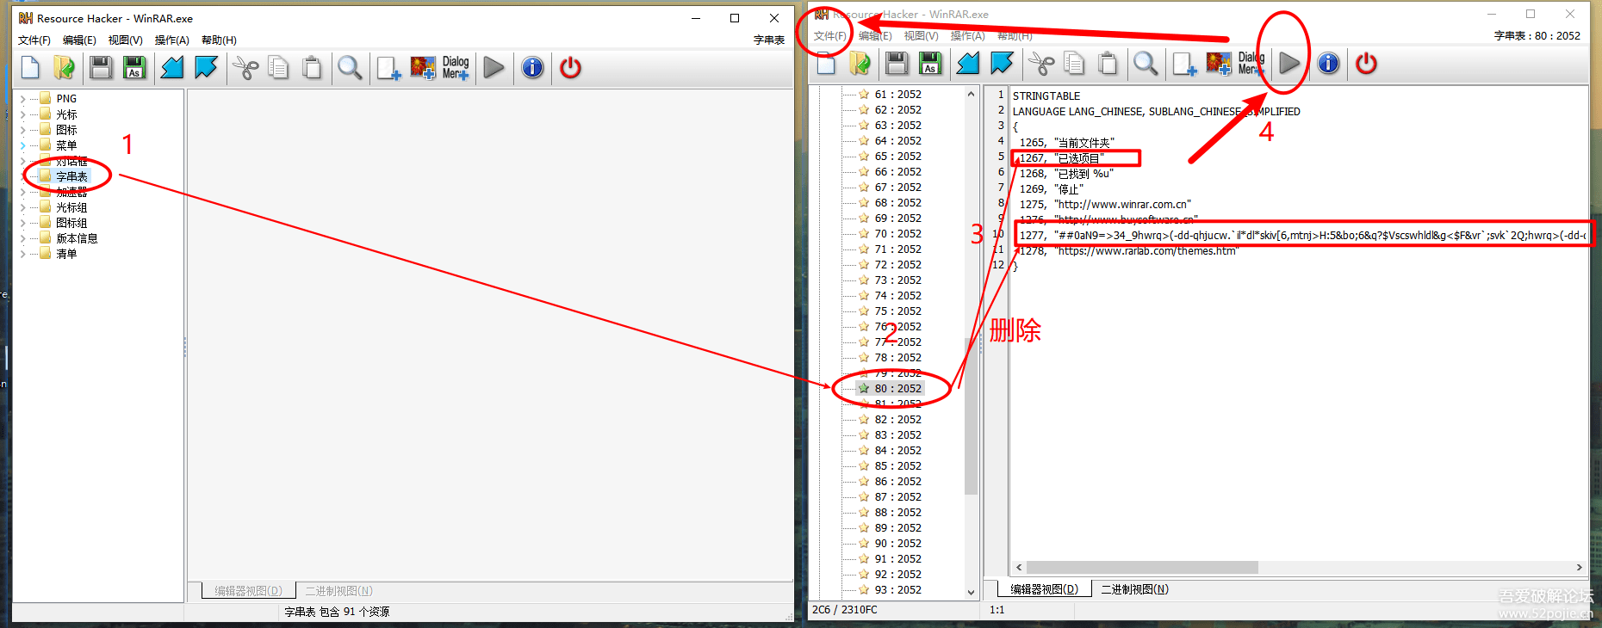
Task: Select resource 93 : 2052 in list
Action: (x=898, y=589)
